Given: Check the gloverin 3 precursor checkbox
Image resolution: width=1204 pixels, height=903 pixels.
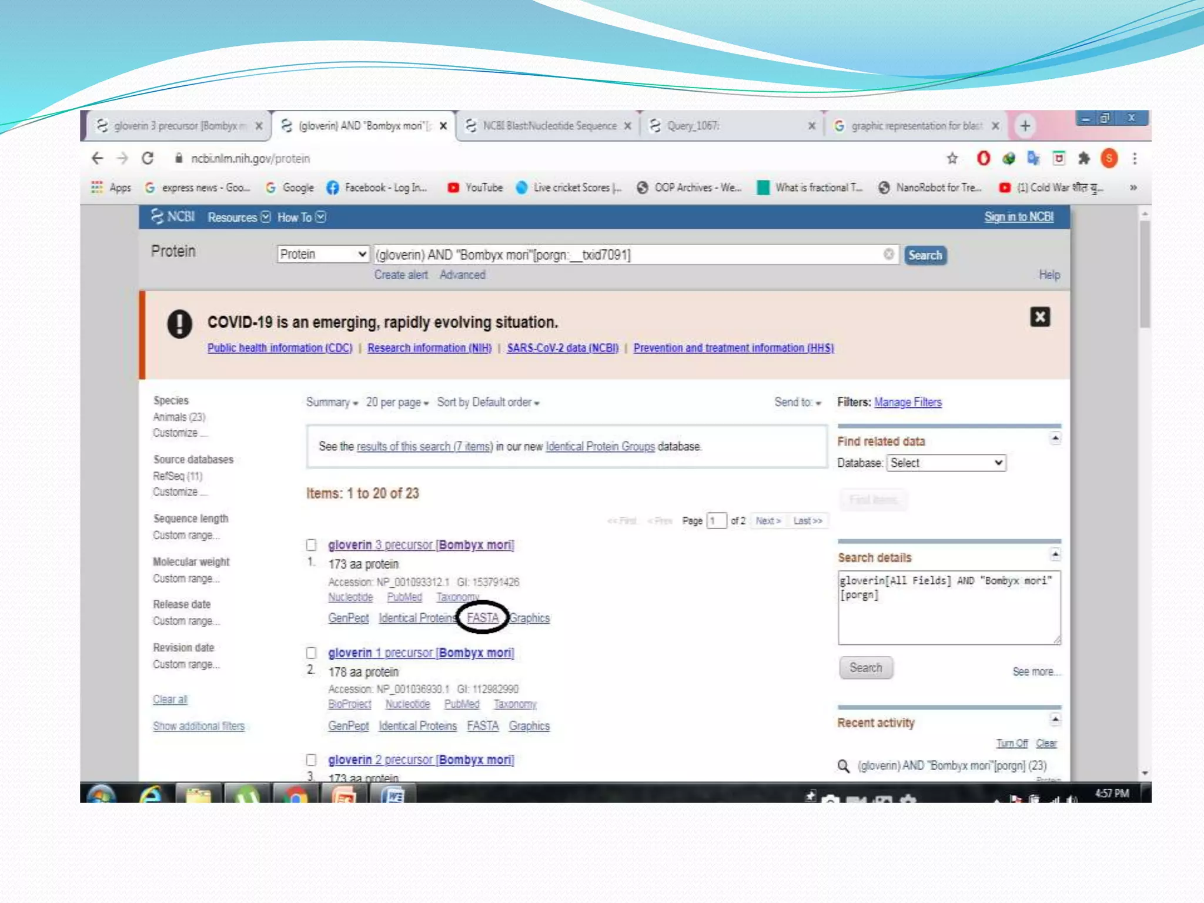Looking at the screenshot, I should coord(312,545).
